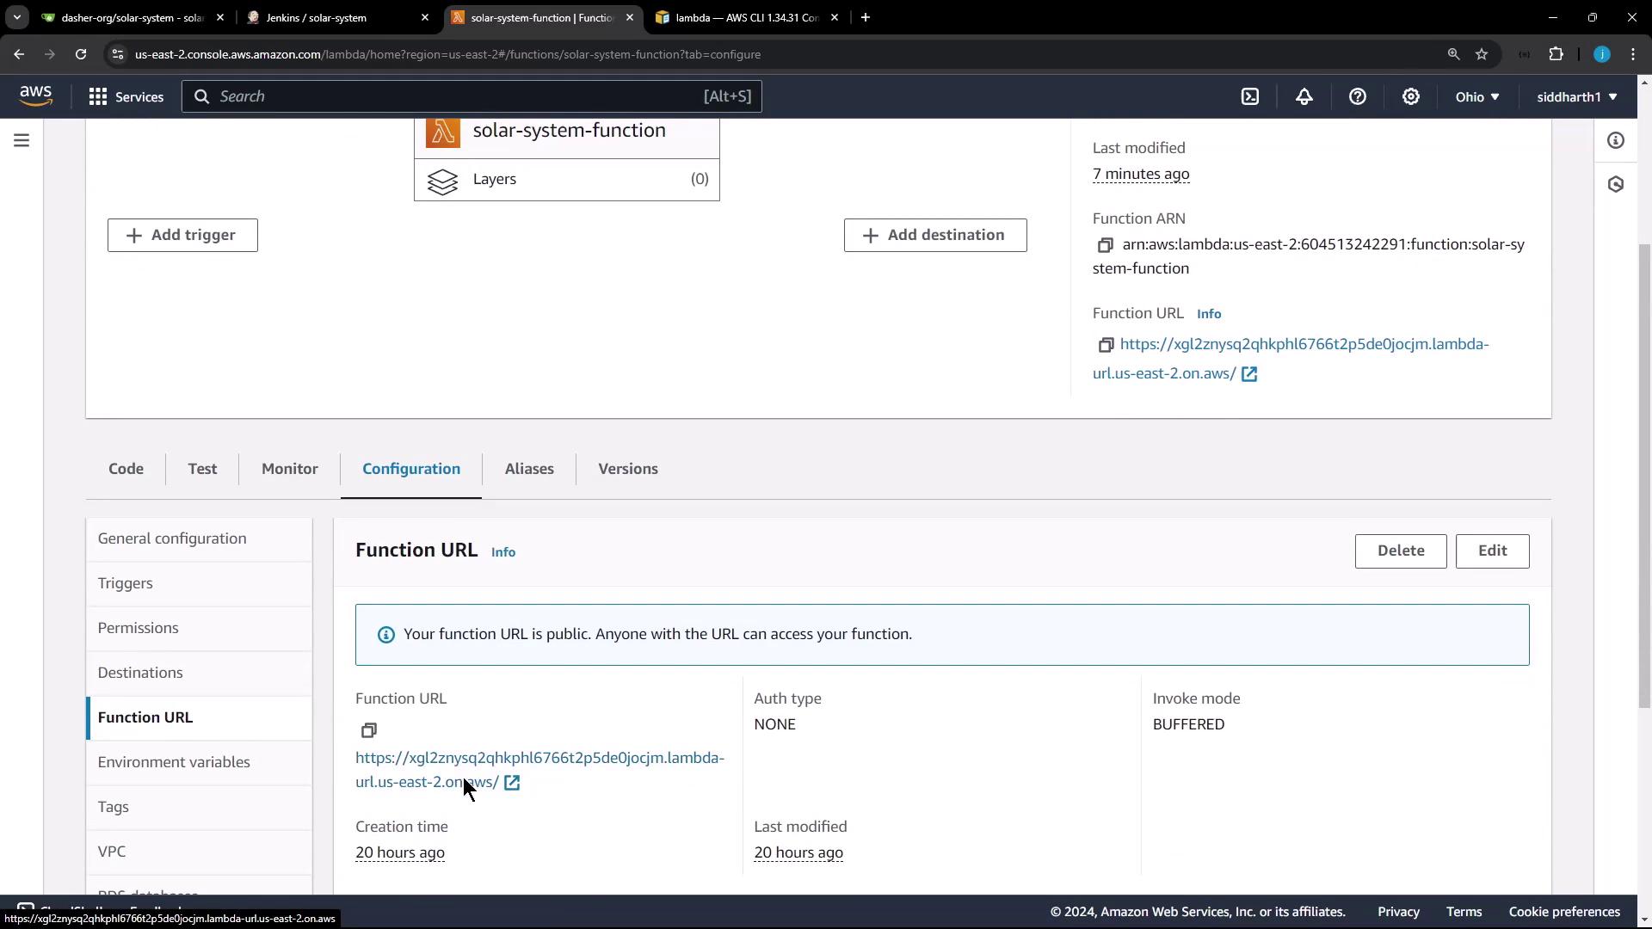Copy the Function ARN with its copy icon
The height and width of the screenshot is (929, 1652).
pos(1106,245)
